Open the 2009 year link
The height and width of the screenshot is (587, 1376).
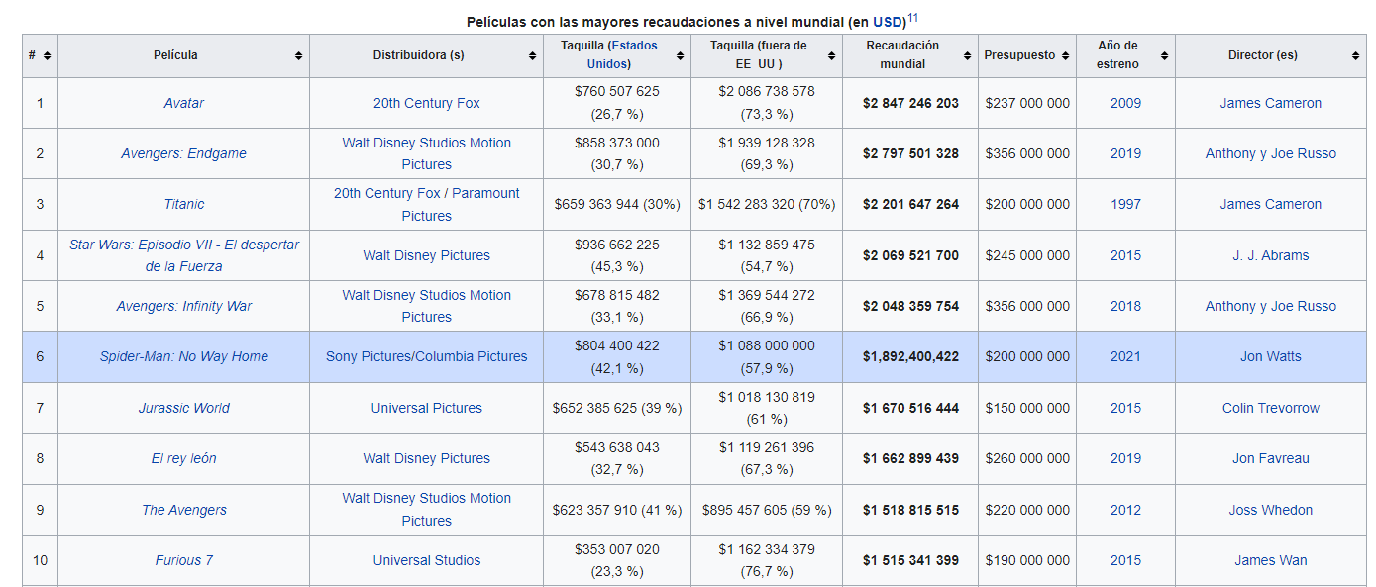(x=1125, y=103)
